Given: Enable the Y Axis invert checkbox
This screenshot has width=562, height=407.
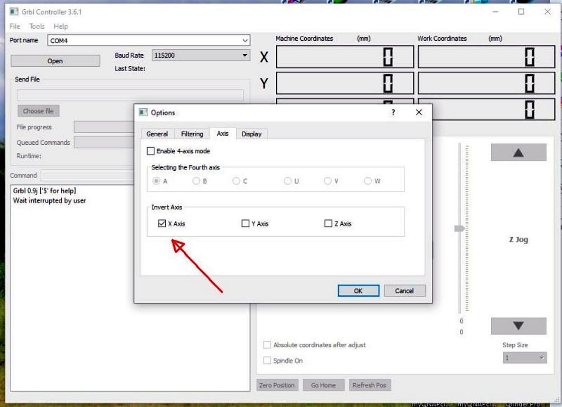Looking at the screenshot, I should click(245, 223).
